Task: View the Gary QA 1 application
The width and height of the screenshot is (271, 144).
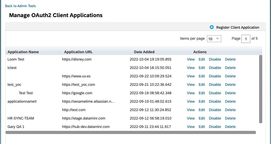Action: click(191, 127)
